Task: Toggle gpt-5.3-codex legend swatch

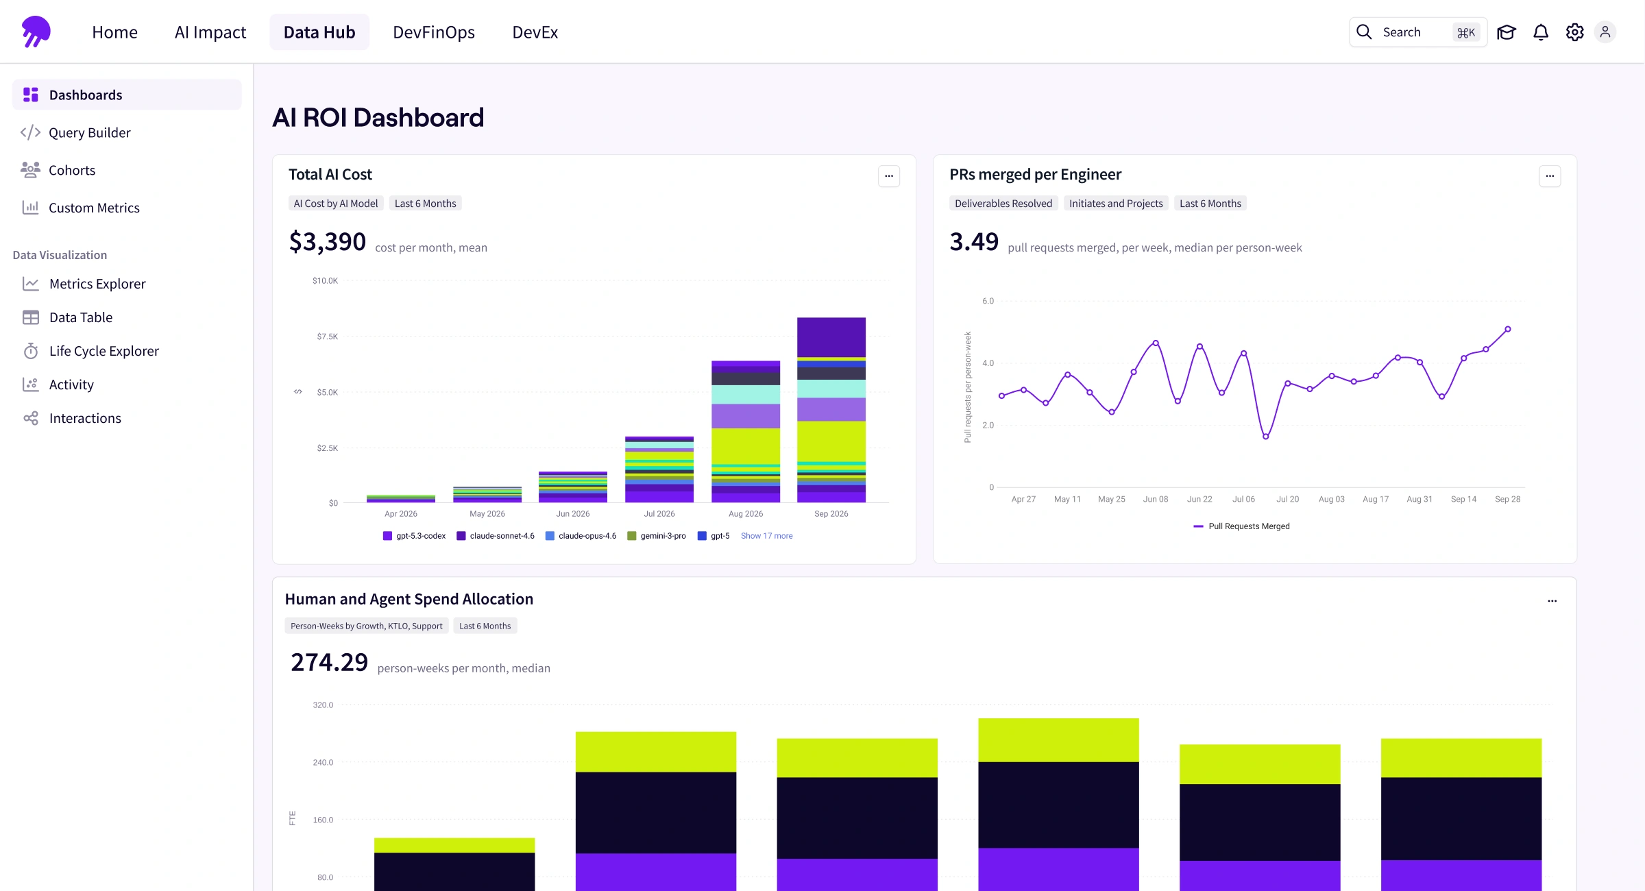Action: pos(387,536)
